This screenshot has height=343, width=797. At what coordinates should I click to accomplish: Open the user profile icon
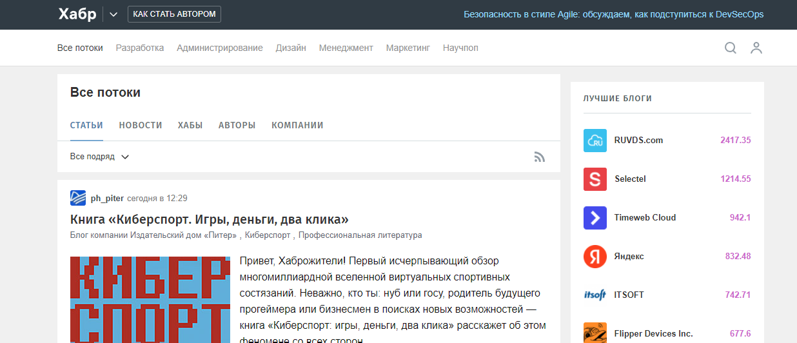756,48
